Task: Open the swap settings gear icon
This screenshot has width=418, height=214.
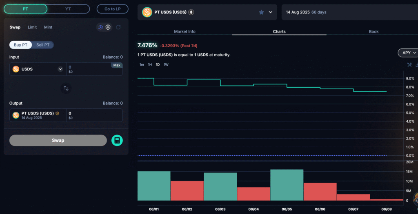Action: [x=108, y=27]
